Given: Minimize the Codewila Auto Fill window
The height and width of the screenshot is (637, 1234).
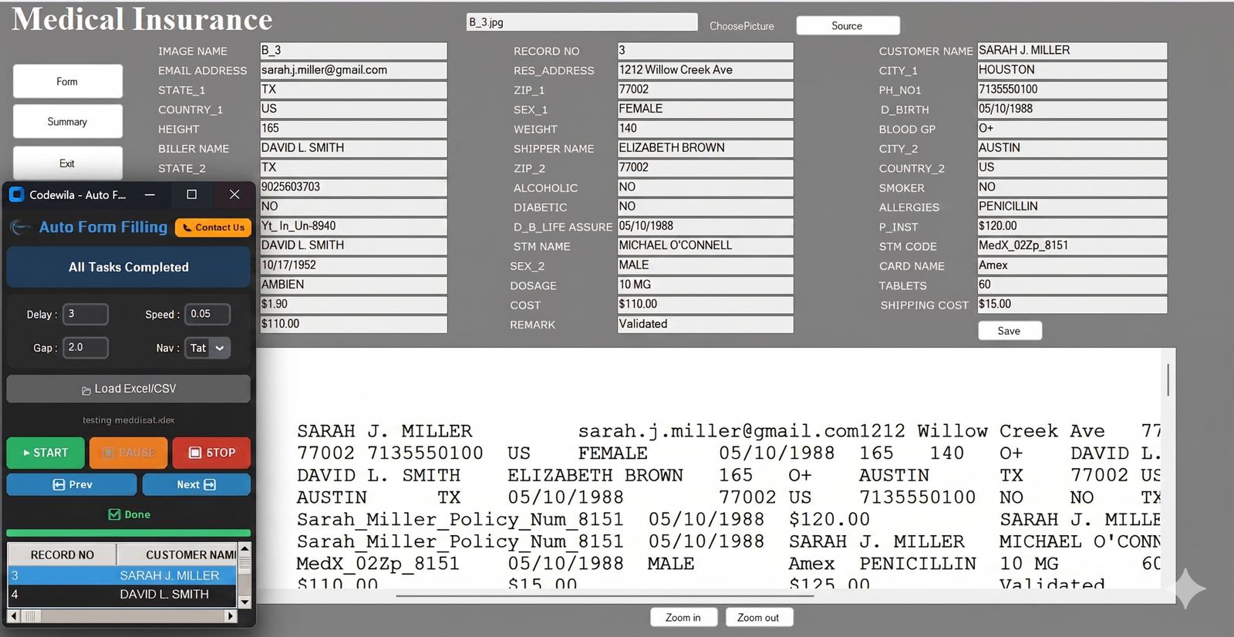Looking at the screenshot, I should pyautogui.click(x=150, y=195).
